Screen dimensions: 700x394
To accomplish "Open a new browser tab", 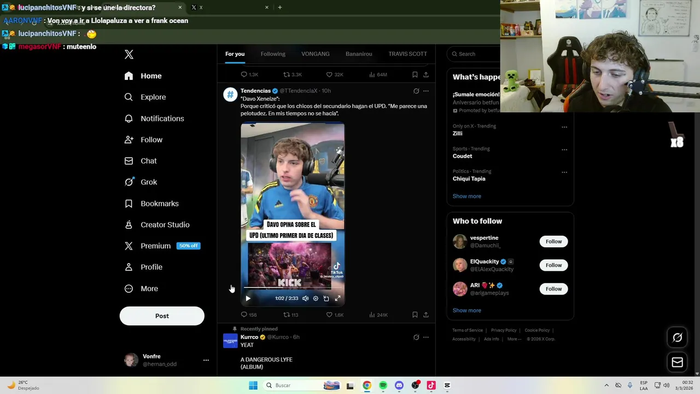I will pyautogui.click(x=279, y=7).
